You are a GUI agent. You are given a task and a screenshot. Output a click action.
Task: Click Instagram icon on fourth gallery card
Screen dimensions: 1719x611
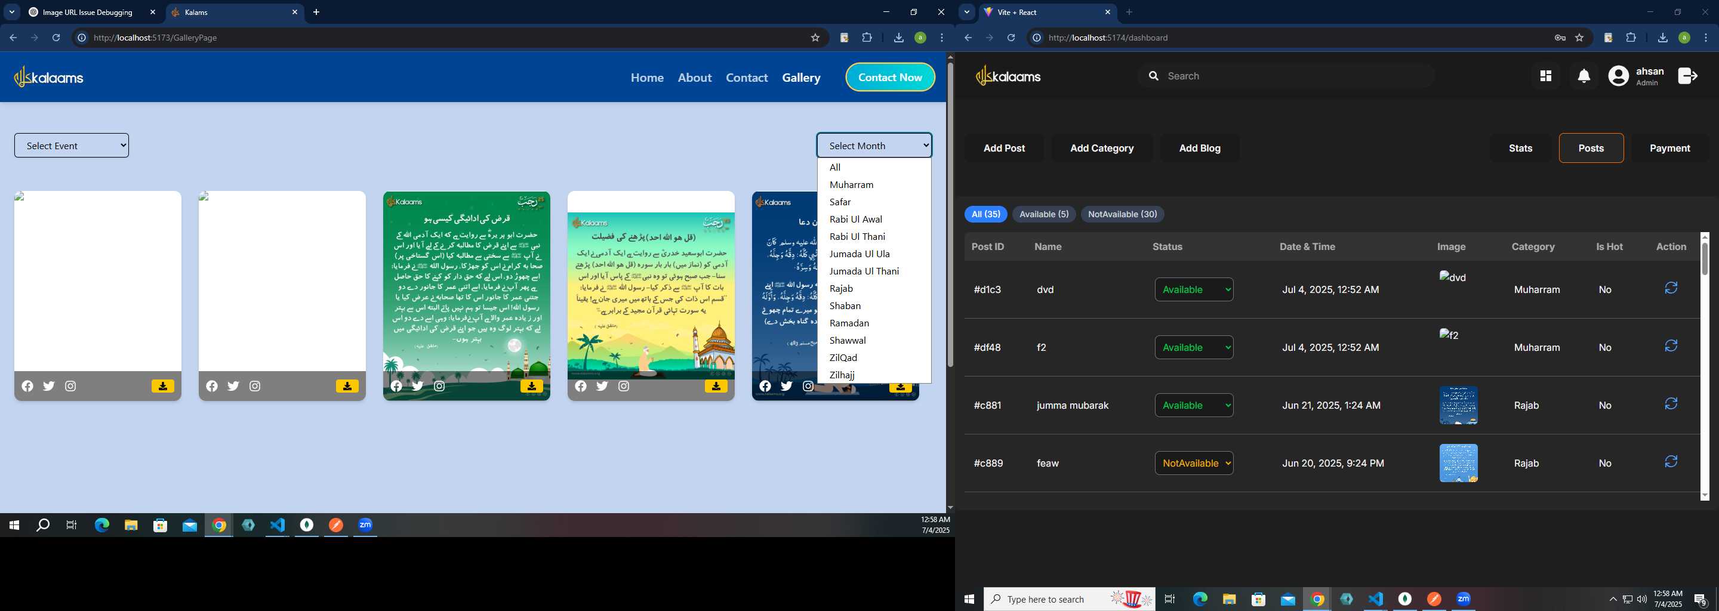(x=624, y=386)
